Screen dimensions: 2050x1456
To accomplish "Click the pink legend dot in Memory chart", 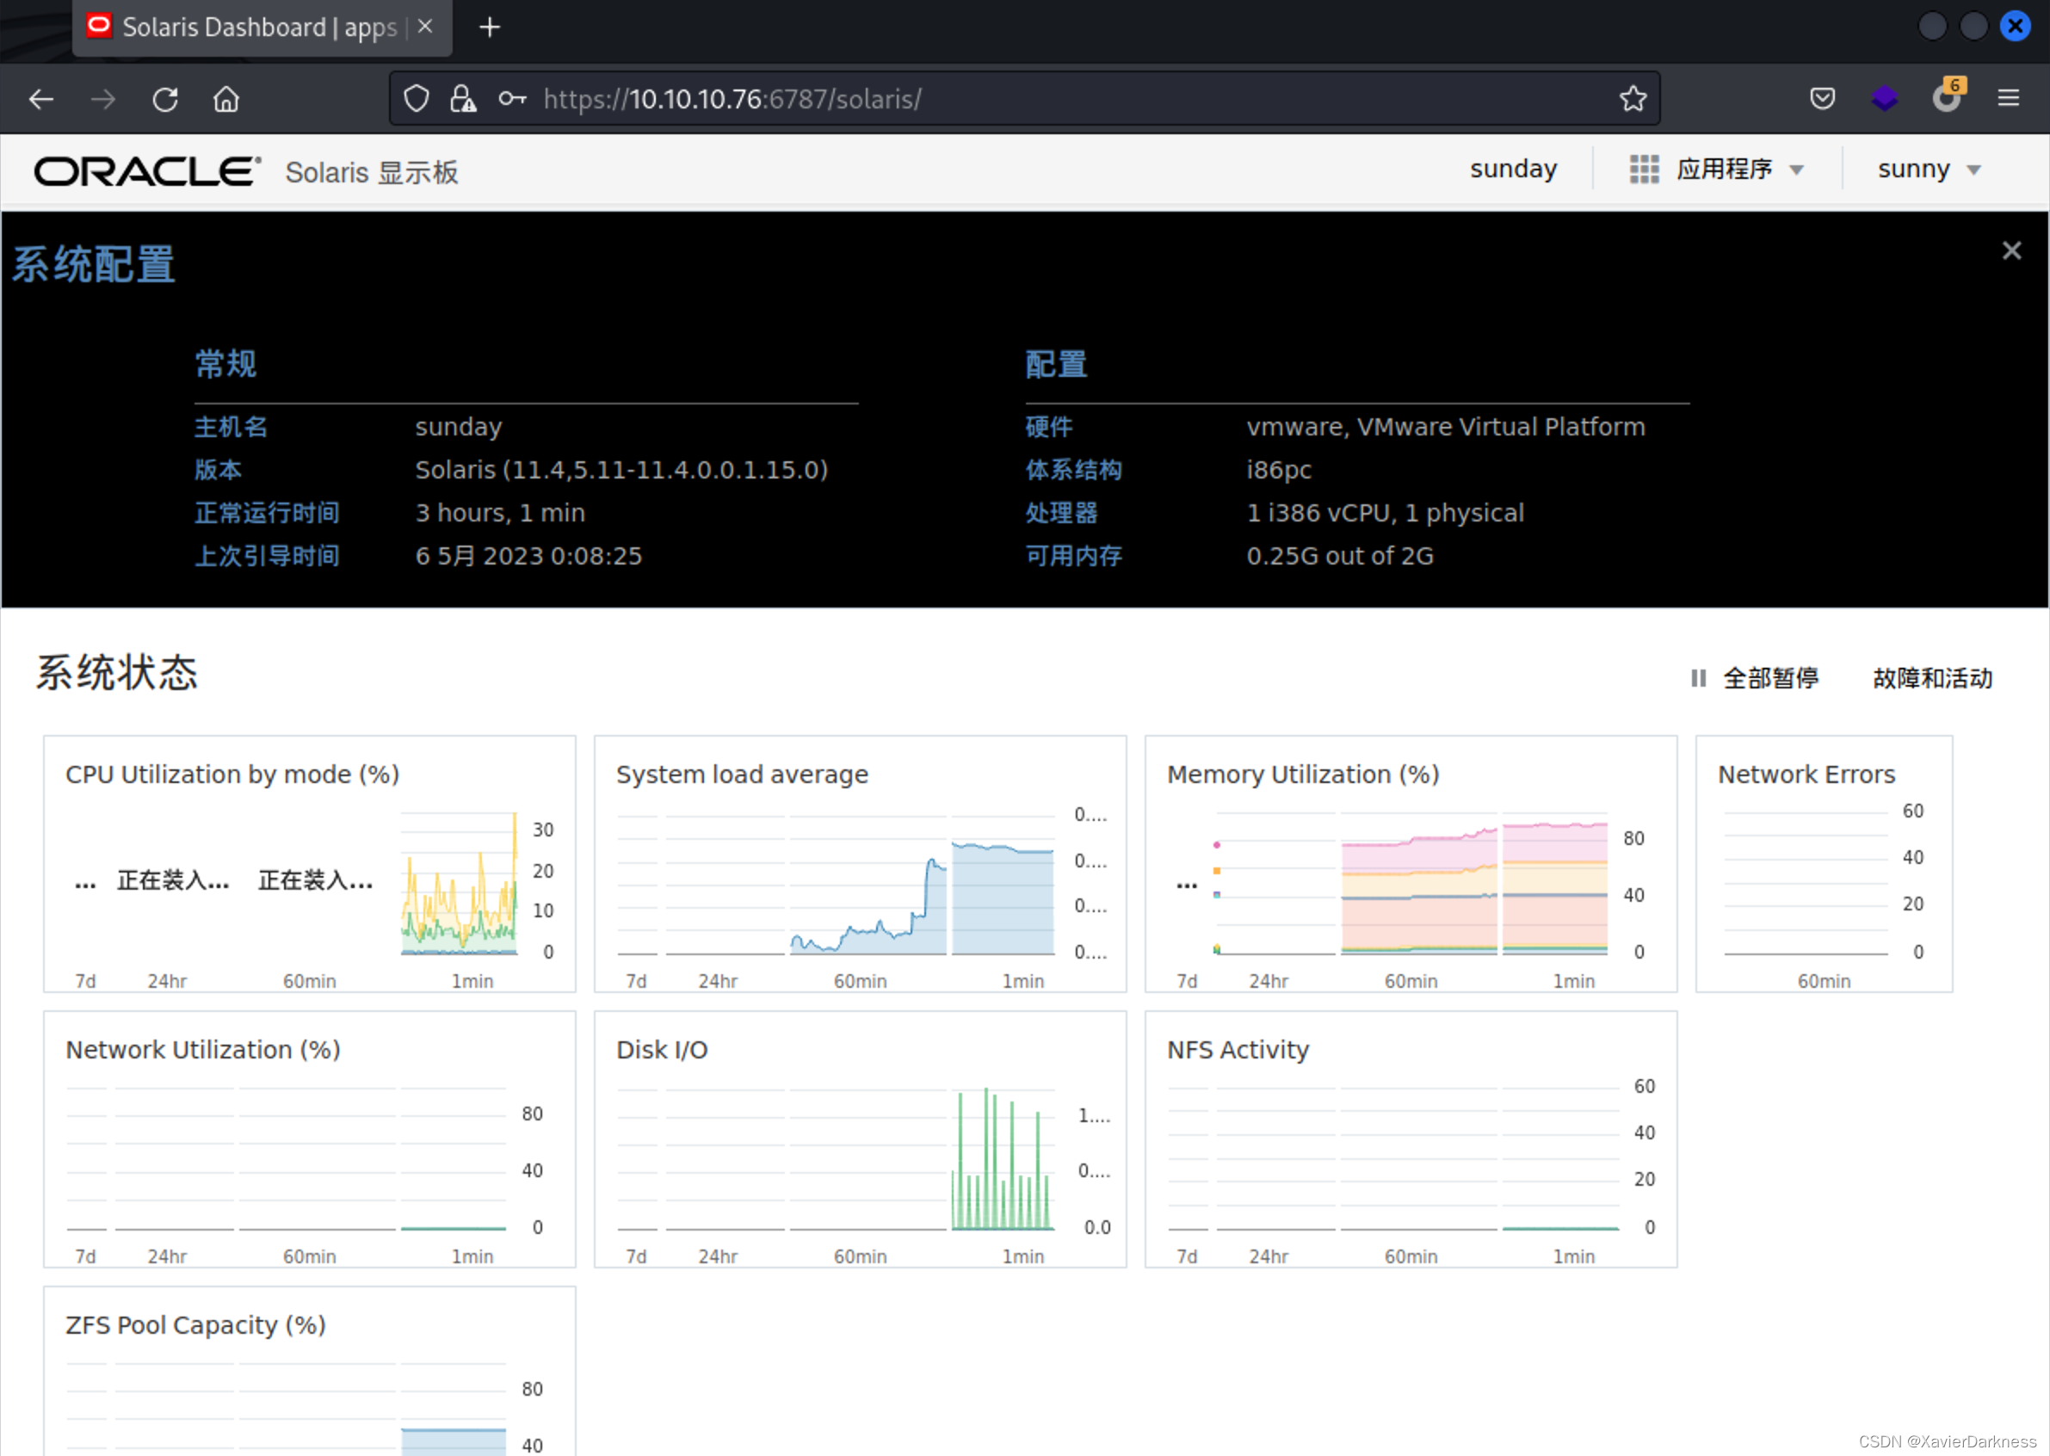I will [1216, 844].
